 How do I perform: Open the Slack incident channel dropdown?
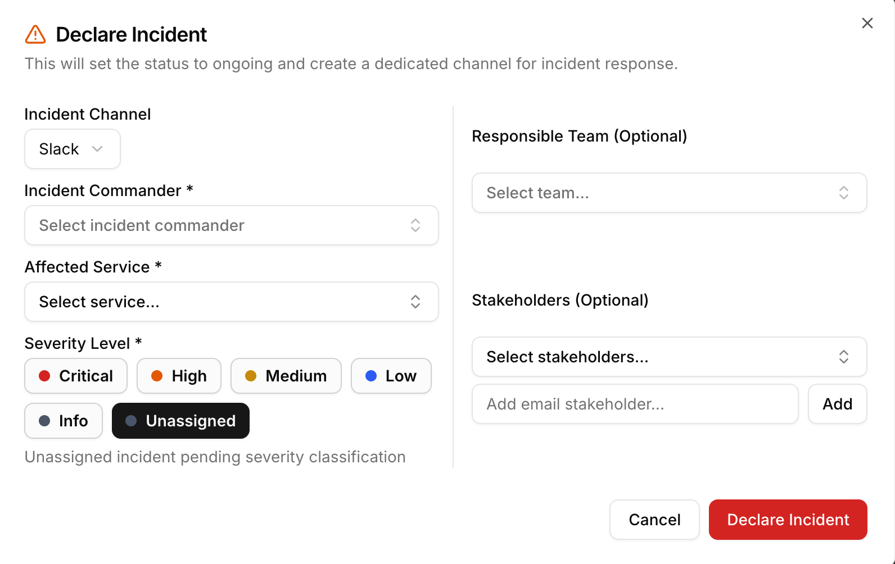coord(72,149)
